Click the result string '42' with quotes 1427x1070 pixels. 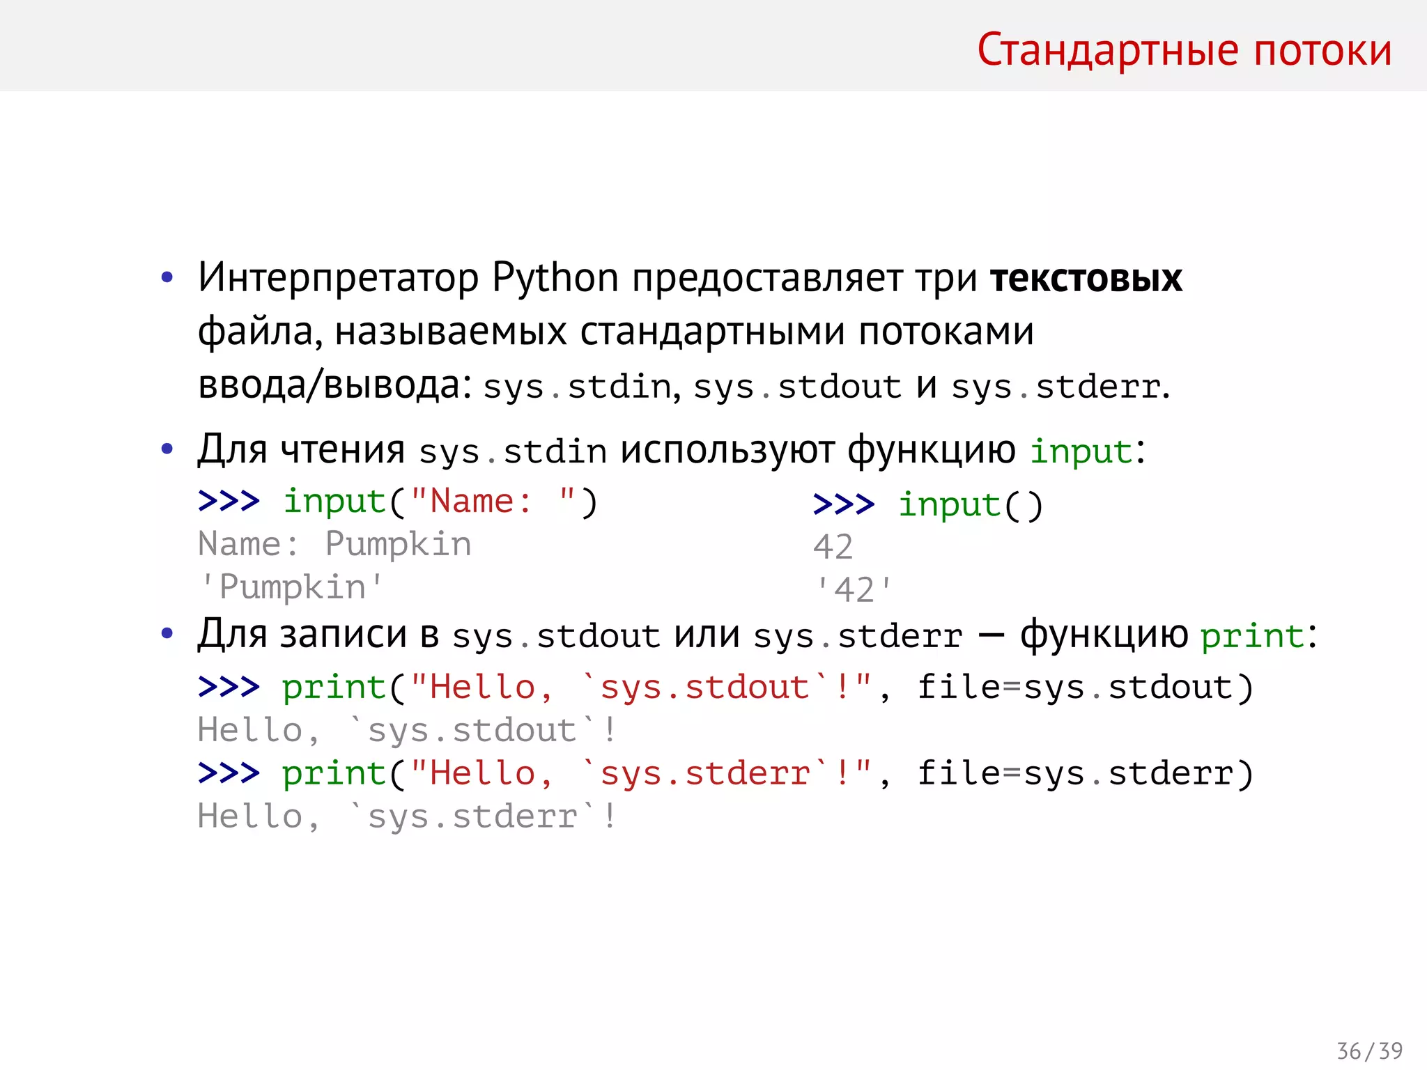pos(854,590)
